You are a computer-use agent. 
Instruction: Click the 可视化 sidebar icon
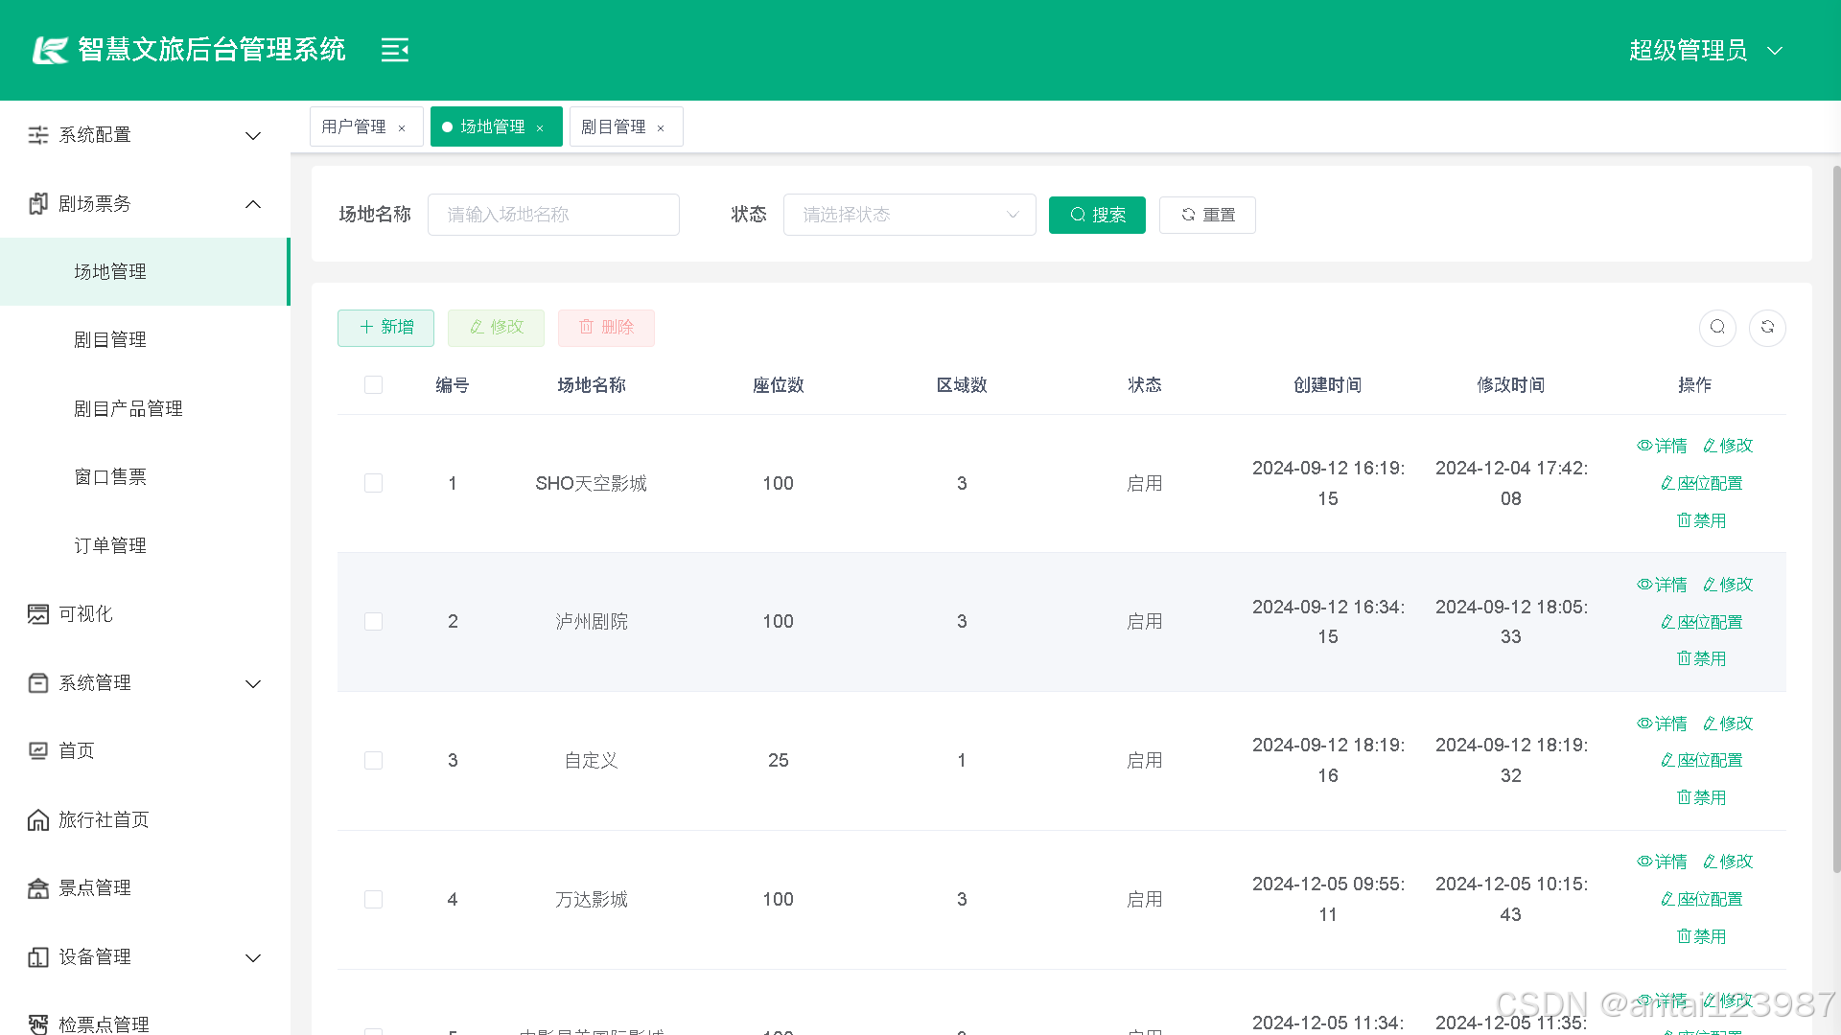click(38, 614)
